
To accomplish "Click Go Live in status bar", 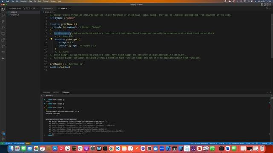I will [250, 144].
